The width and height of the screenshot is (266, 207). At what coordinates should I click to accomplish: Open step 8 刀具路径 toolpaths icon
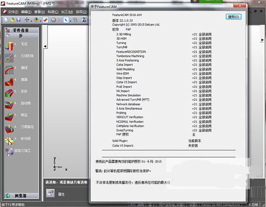[x=9, y=128]
